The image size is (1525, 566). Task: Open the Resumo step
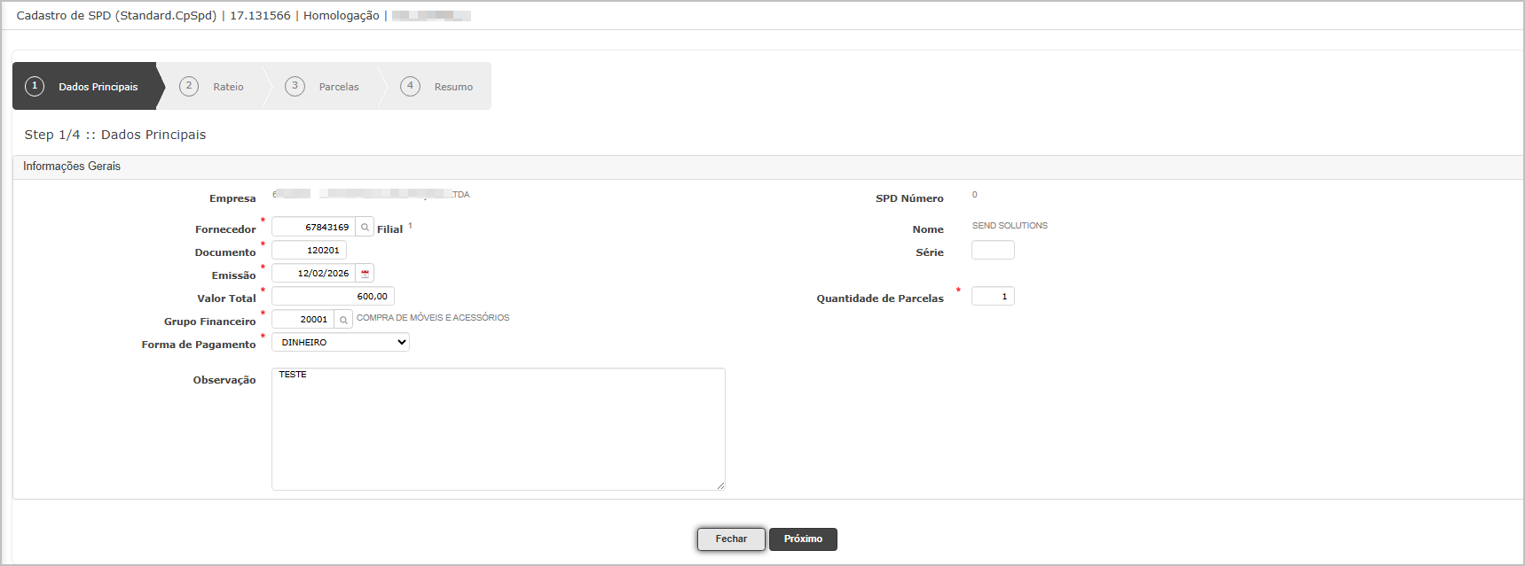pyautogui.click(x=437, y=87)
